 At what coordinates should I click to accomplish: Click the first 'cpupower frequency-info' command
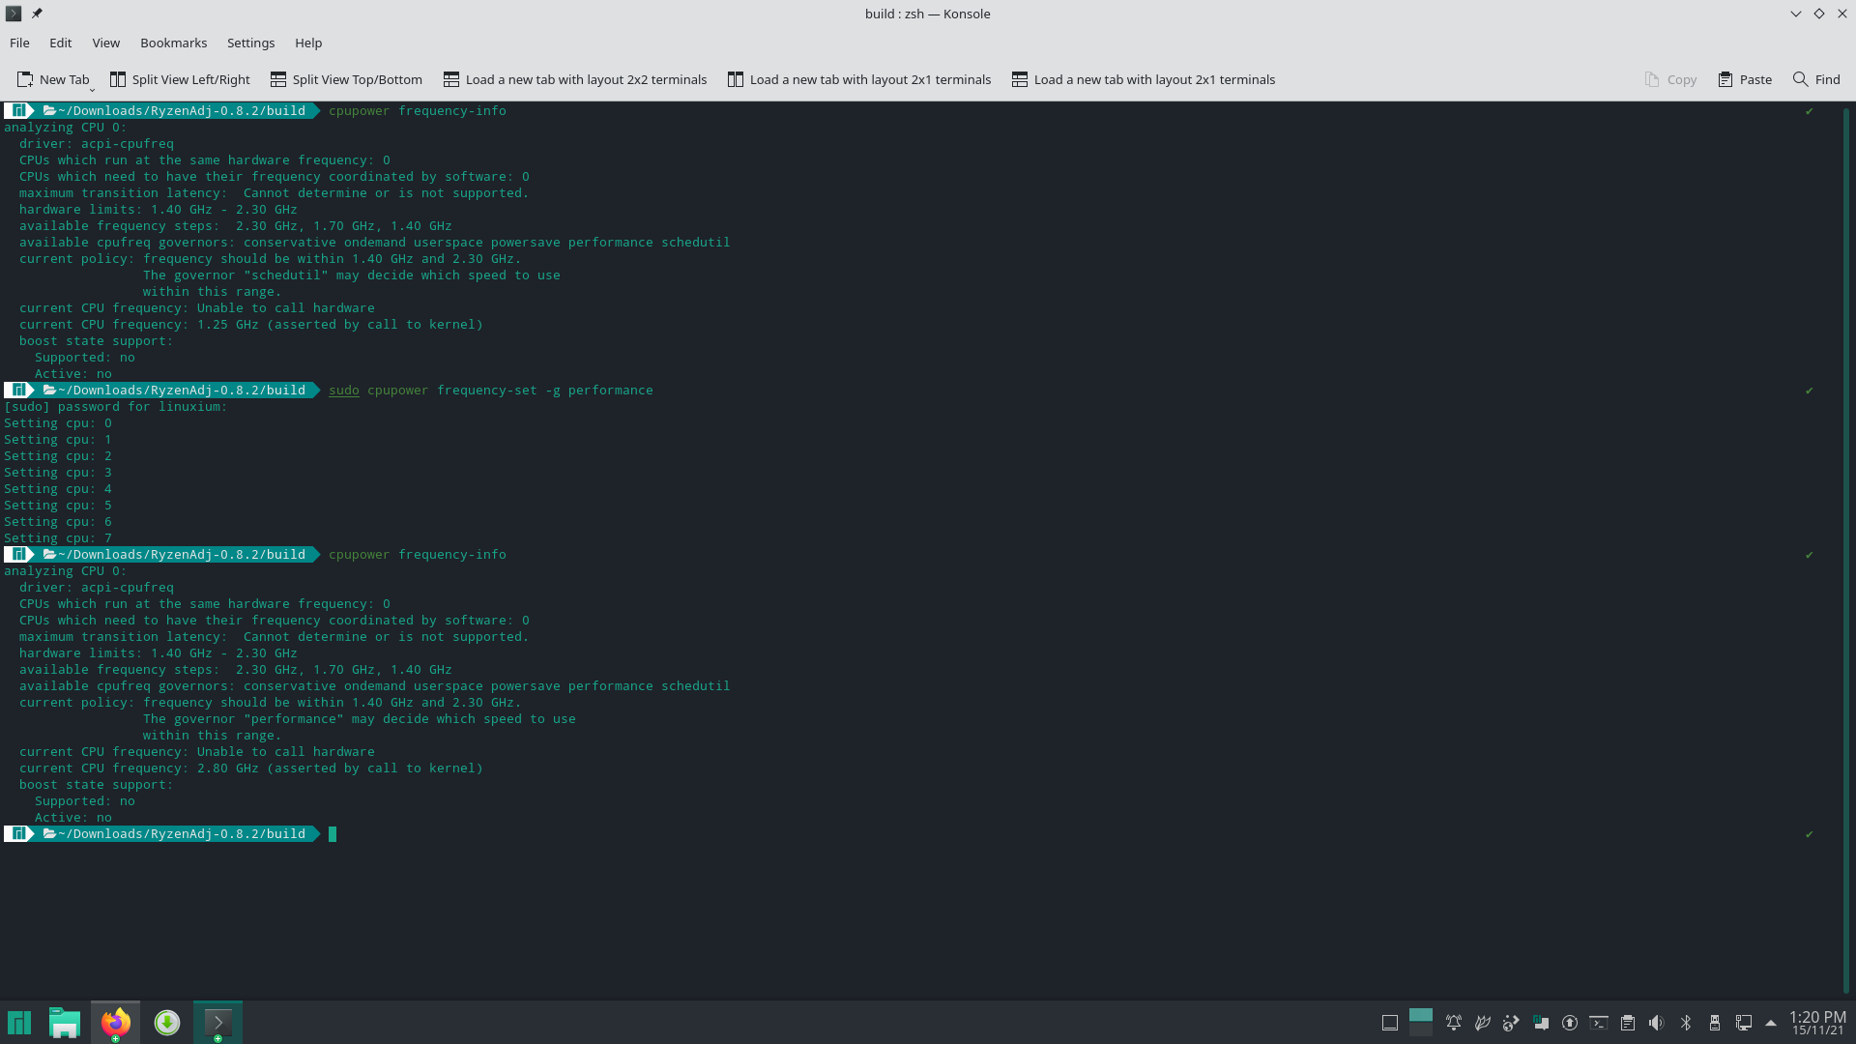click(417, 110)
